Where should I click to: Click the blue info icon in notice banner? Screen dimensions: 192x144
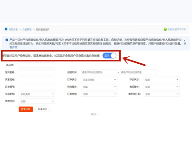point(6,39)
